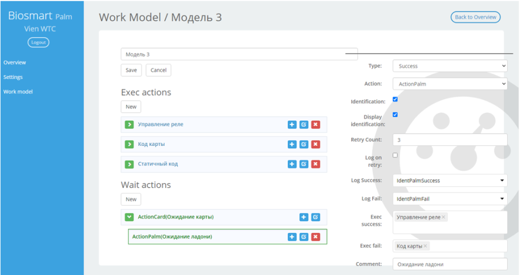This screenshot has width=520, height=275.
Task: Open the Action dropdown showing ActionPalm
Action: point(450,84)
